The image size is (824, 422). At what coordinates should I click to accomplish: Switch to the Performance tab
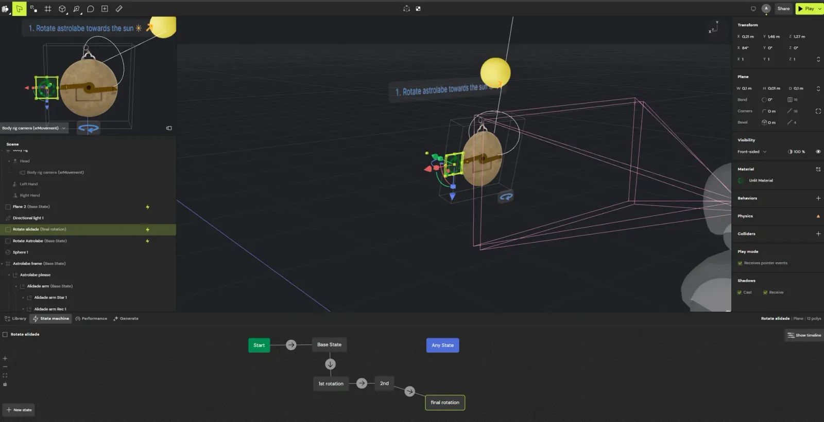[91, 319]
